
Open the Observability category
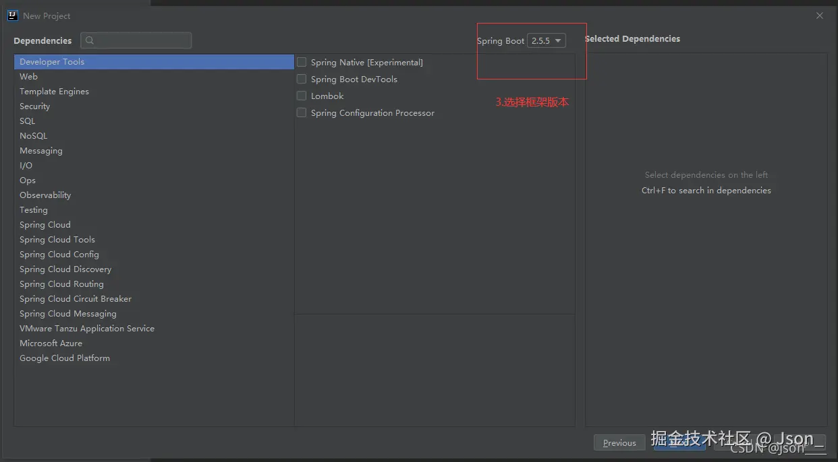(x=154, y=195)
